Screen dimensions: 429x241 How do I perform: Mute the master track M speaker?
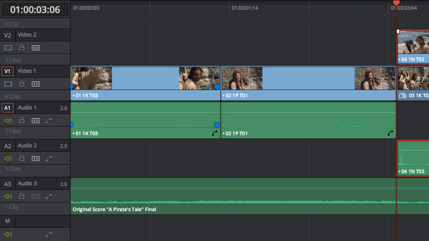[x=8, y=234]
